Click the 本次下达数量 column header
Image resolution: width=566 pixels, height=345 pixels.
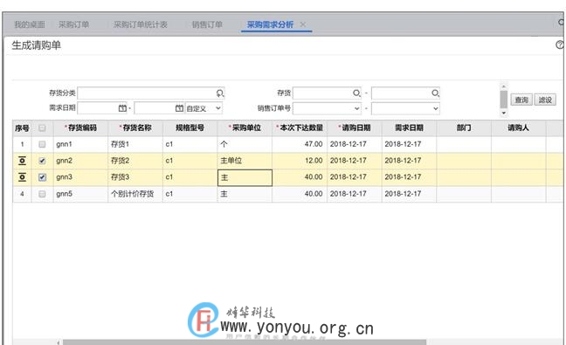(x=300, y=128)
